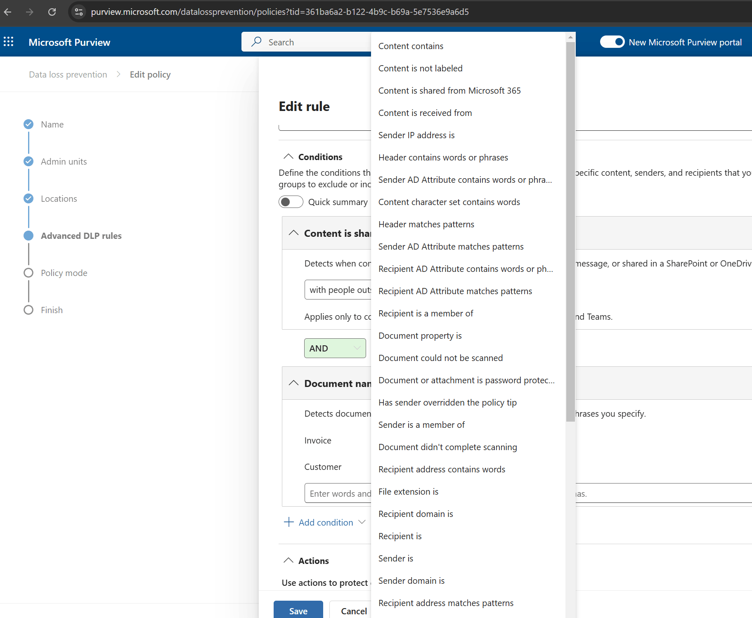Collapse the Content is shared condition block

[x=293, y=233]
